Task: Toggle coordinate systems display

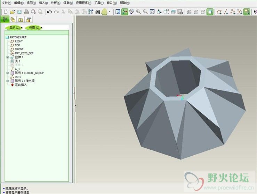Action: [x=240, y=12]
